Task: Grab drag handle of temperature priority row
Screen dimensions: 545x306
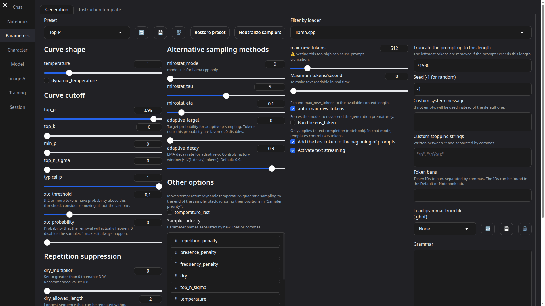Action: pos(176,299)
